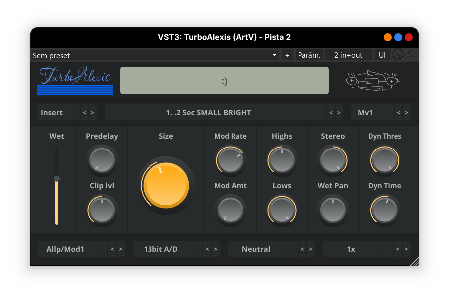Open the .2 Sec SMALL BRIGHT program list

coord(215,113)
